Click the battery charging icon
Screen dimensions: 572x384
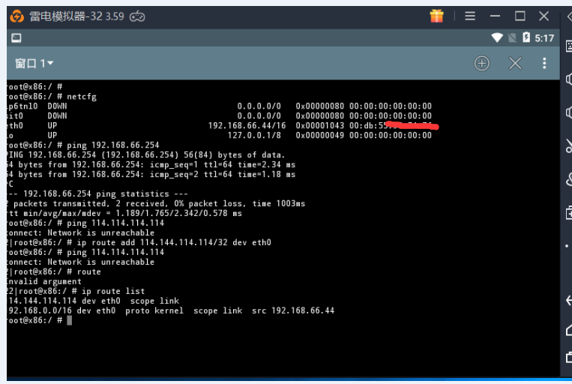[x=526, y=37]
